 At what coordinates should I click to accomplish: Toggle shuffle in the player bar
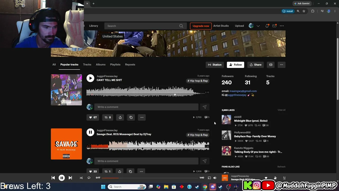pos(81,178)
